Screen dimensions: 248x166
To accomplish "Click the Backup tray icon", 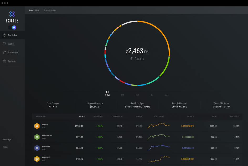I will pos(4,61).
